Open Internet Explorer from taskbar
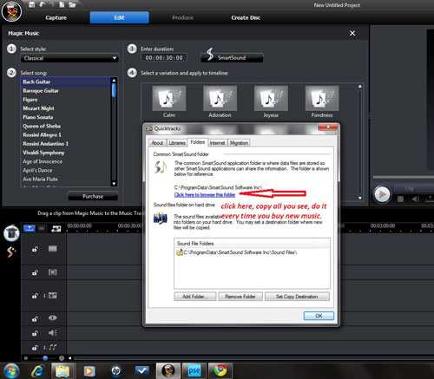The width and height of the screenshot is (434, 379). 37,370
